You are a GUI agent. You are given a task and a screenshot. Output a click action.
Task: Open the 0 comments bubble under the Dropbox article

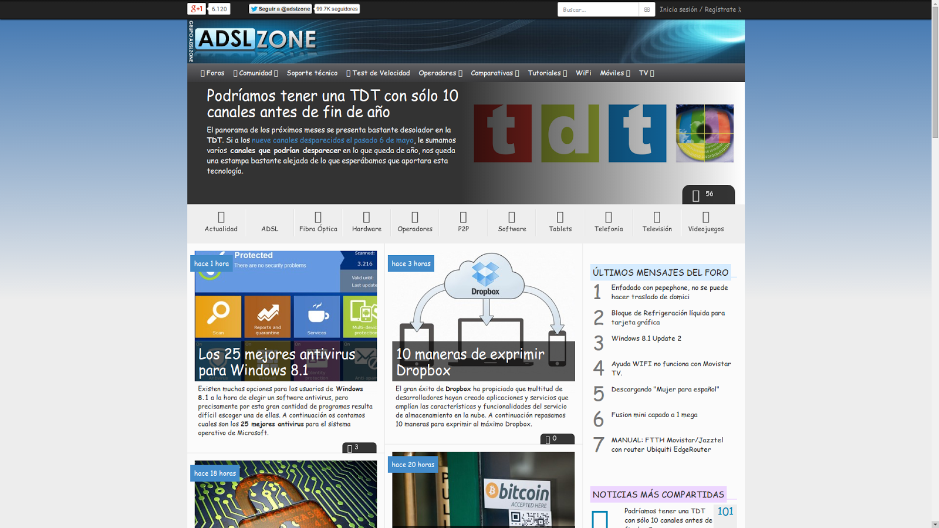(558, 439)
